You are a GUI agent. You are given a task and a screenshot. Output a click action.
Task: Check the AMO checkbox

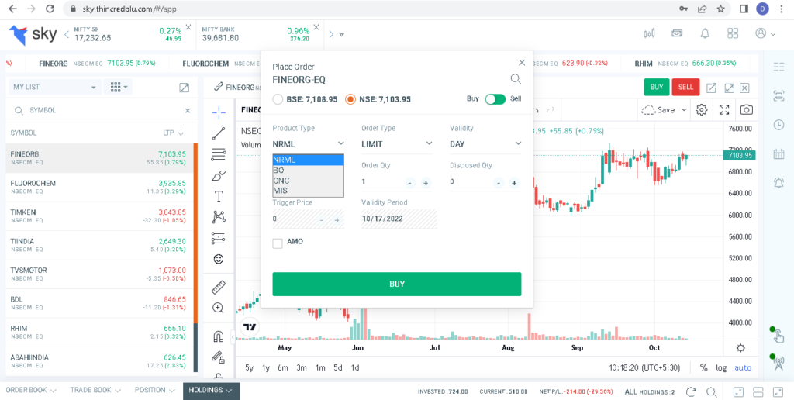point(278,243)
